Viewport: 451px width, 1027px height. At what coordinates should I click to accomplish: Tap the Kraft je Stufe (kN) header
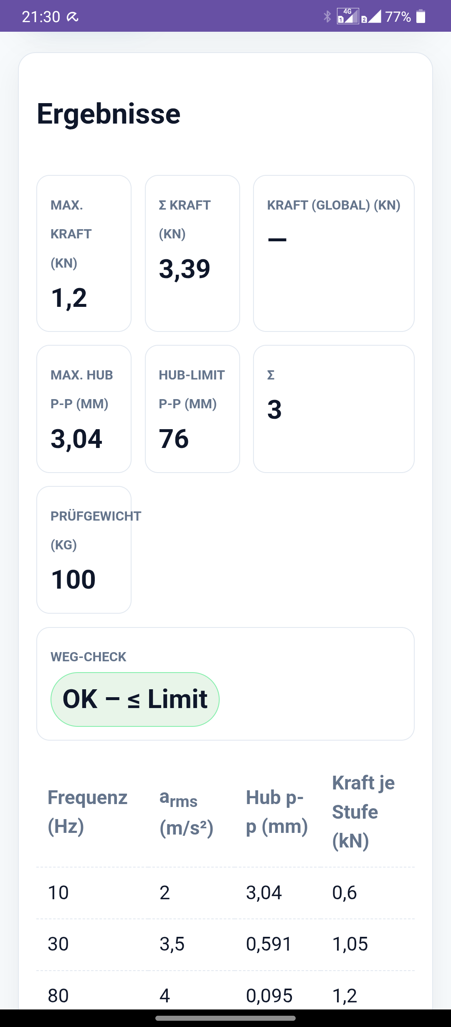coord(363,812)
